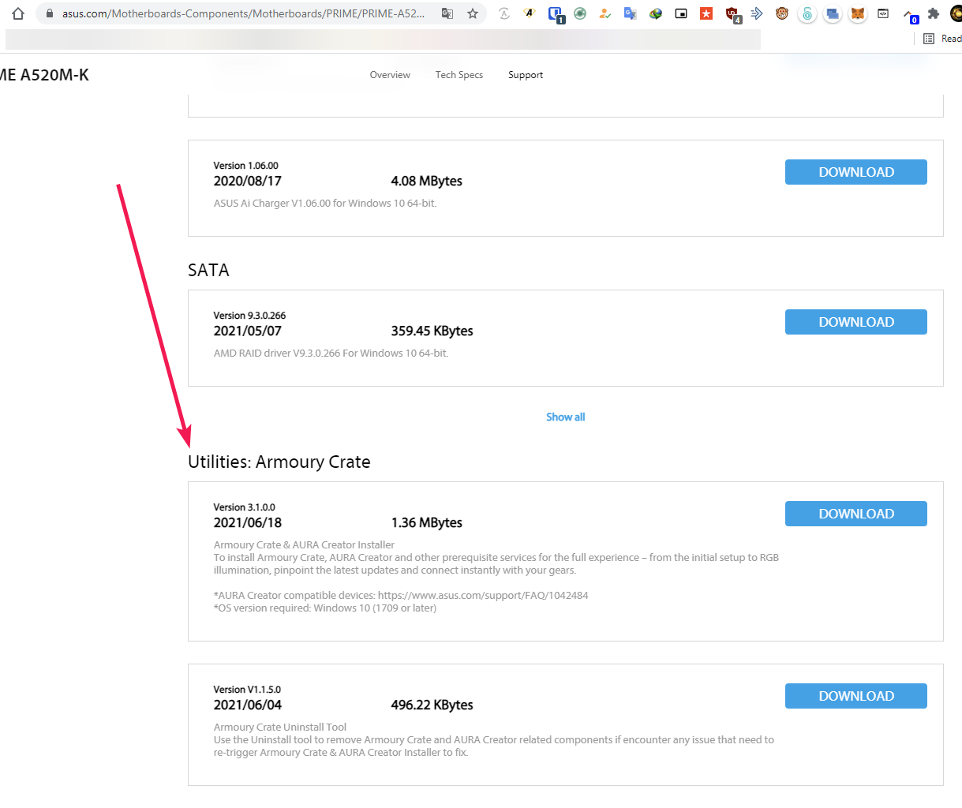
Task: Click the Google Translate extension icon
Action: click(630, 13)
